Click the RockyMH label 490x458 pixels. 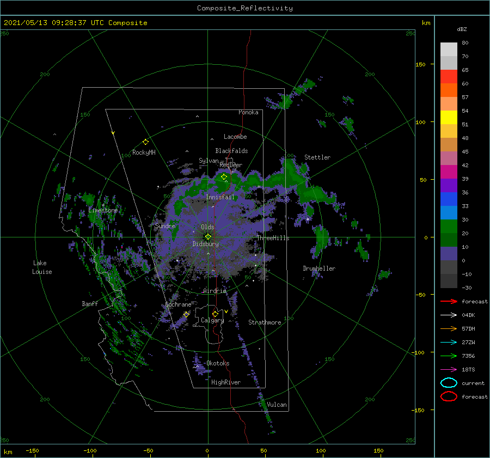(x=144, y=152)
